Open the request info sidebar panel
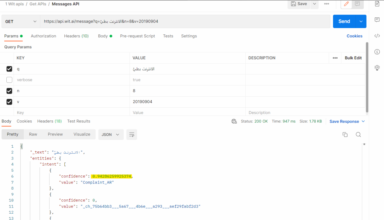 click(x=377, y=52)
